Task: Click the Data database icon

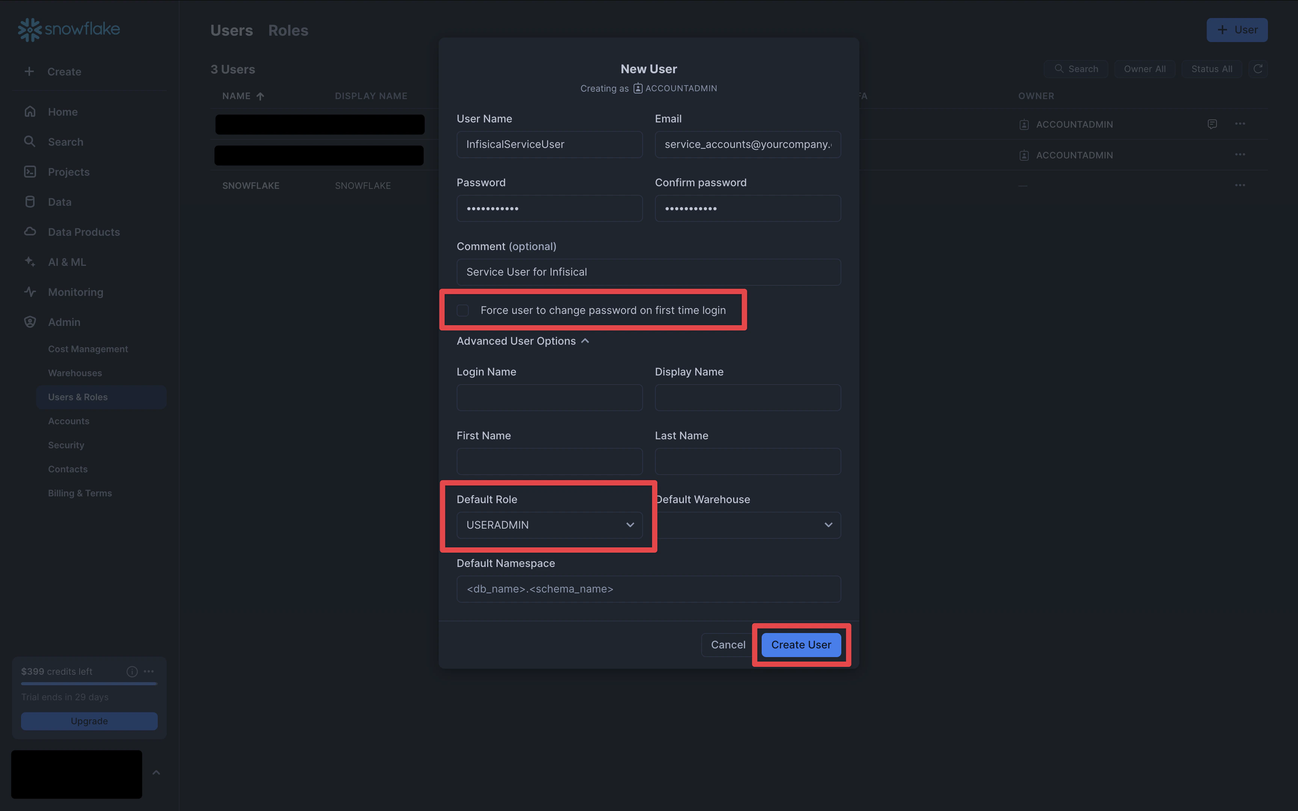Action: tap(30, 202)
